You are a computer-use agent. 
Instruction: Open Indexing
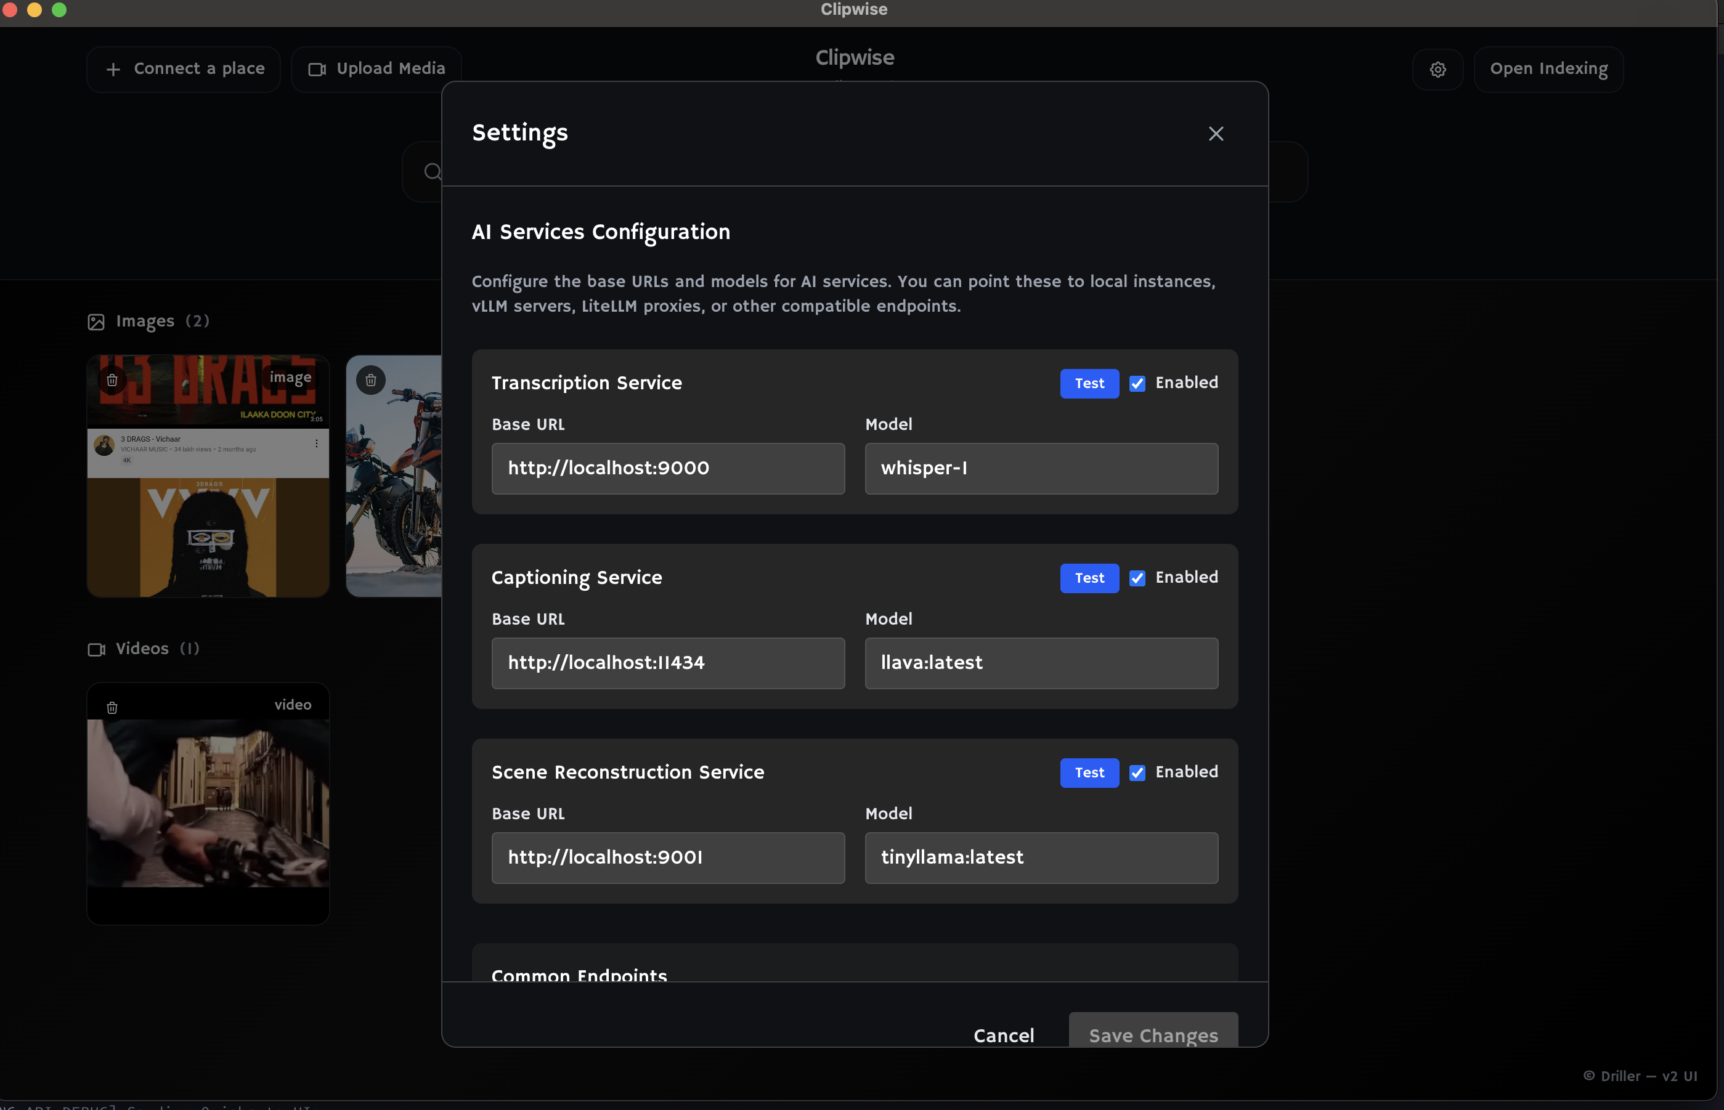[x=1547, y=69]
